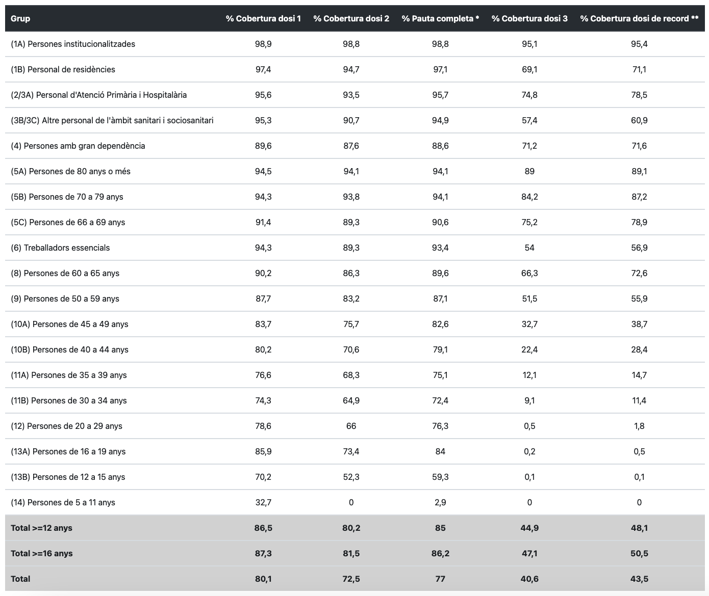The image size is (709, 596).
Task: Select the Treballadors essencials row label
Action: tap(60, 248)
